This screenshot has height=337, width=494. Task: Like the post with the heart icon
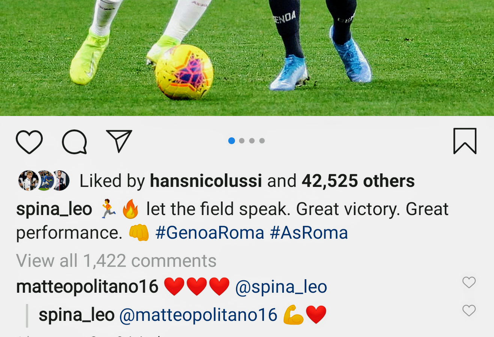pyautogui.click(x=29, y=142)
